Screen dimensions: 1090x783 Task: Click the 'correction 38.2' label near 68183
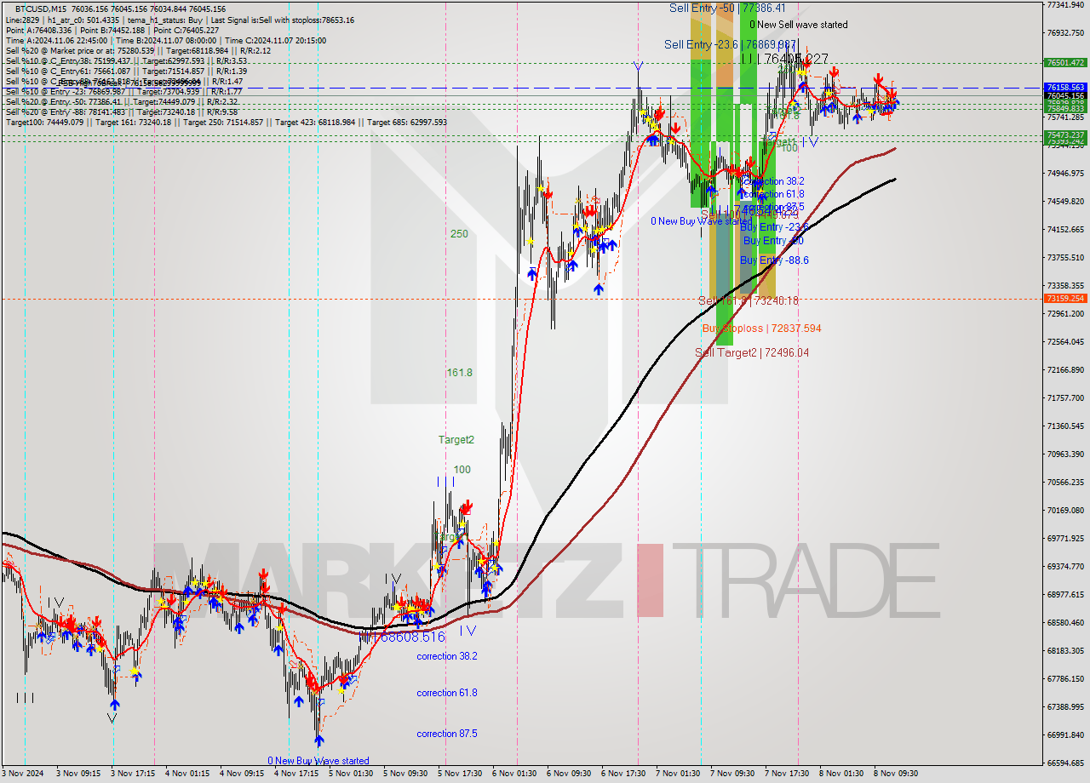[447, 656]
